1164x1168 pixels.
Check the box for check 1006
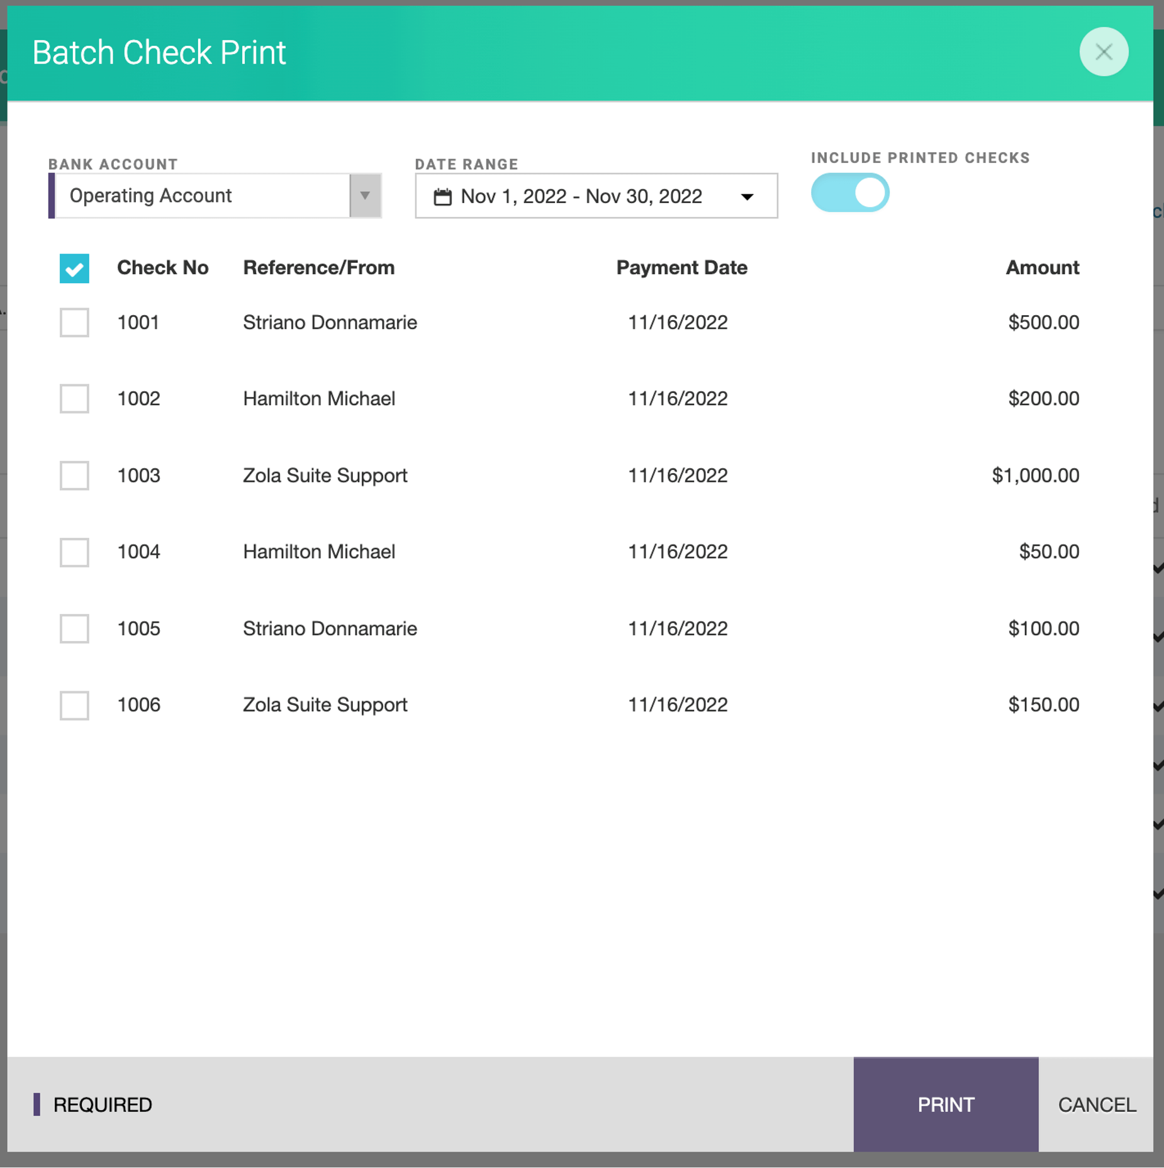74,705
